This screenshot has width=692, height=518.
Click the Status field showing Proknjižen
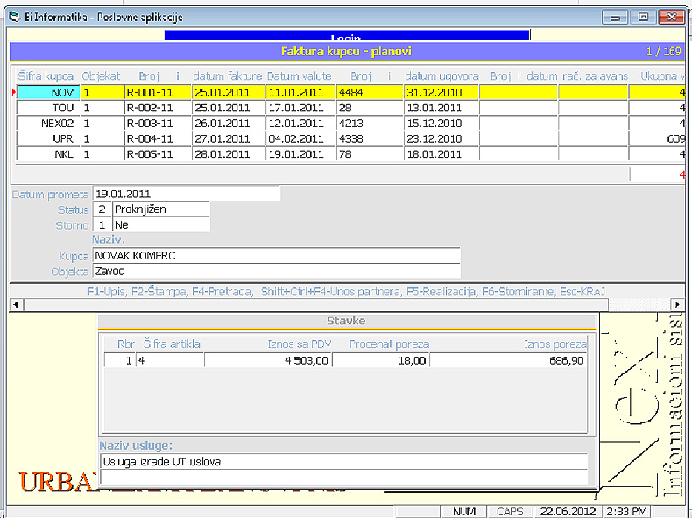[160, 209]
